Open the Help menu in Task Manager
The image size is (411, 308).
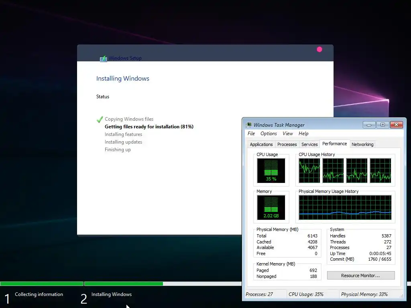pyautogui.click(x=303, y=134)
